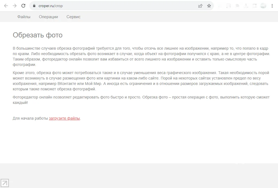Viewport: 278px width, 188px height.
Task: Open site info via the lock icon
Action: pyautogui.click(x=34, y=6)
